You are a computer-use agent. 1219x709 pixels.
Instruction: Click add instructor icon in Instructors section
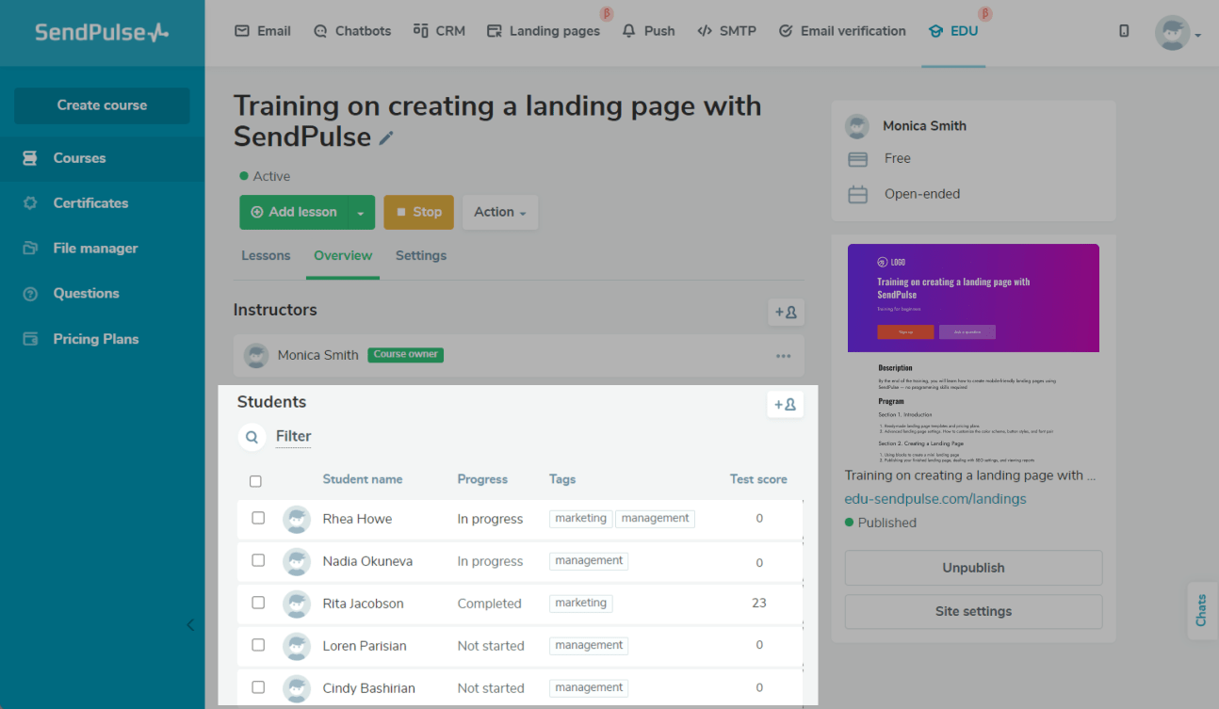tap(786, 313)
